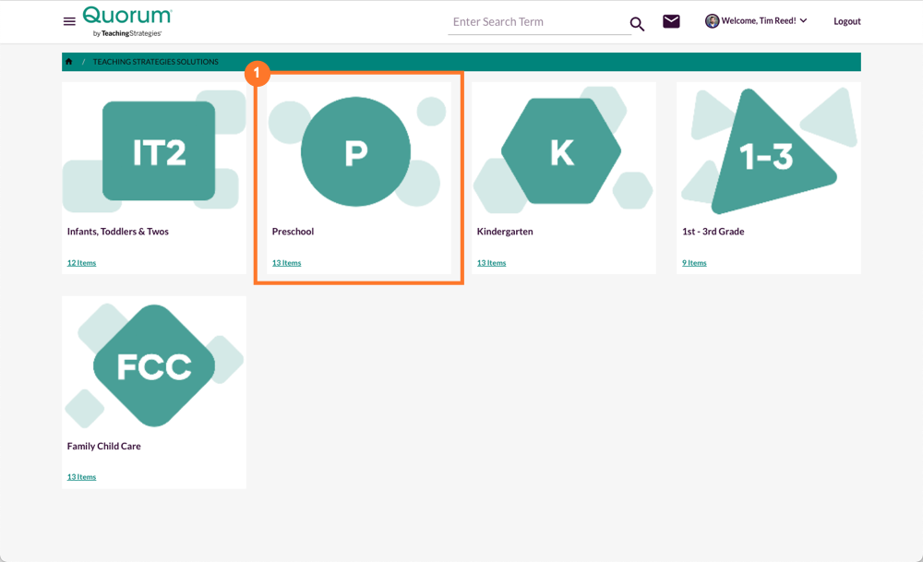Screen dimensions: 923x562
Task: Select the TEACHING STRATEGIES SOLUTIONS breadcrumb
Action: (155, 61)
